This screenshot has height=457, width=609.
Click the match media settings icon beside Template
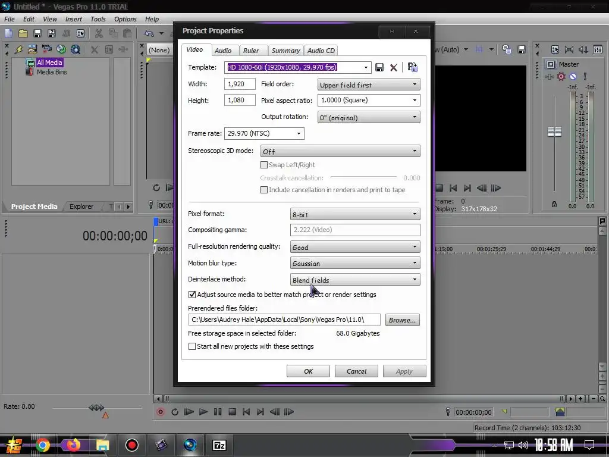pyautogui.click(x=413, y=67)
